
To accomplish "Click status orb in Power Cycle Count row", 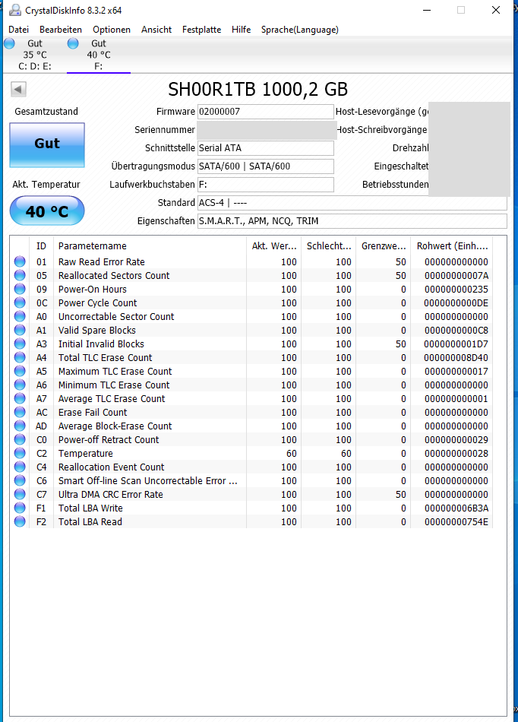I will [20, 302].
